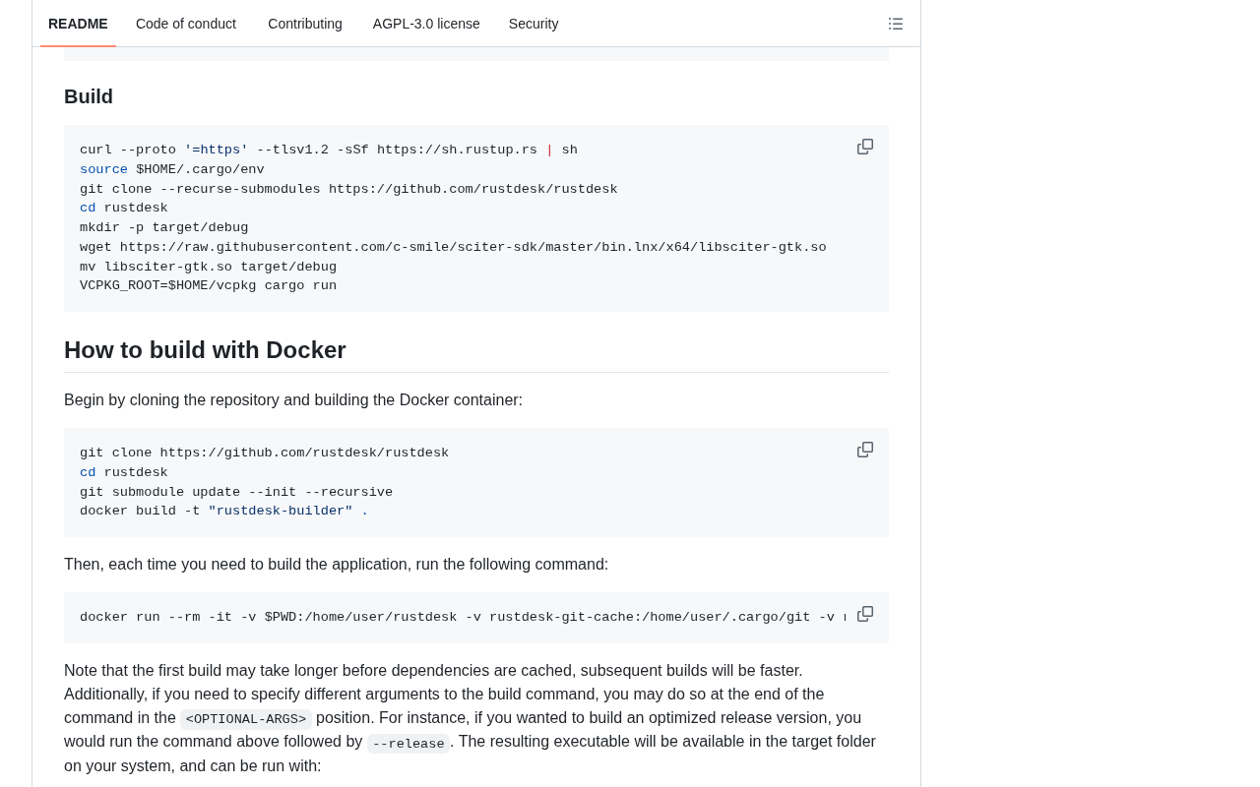
Task: Click the VCPKG_ROOT cargo run line
Action: tap(208, 285)
